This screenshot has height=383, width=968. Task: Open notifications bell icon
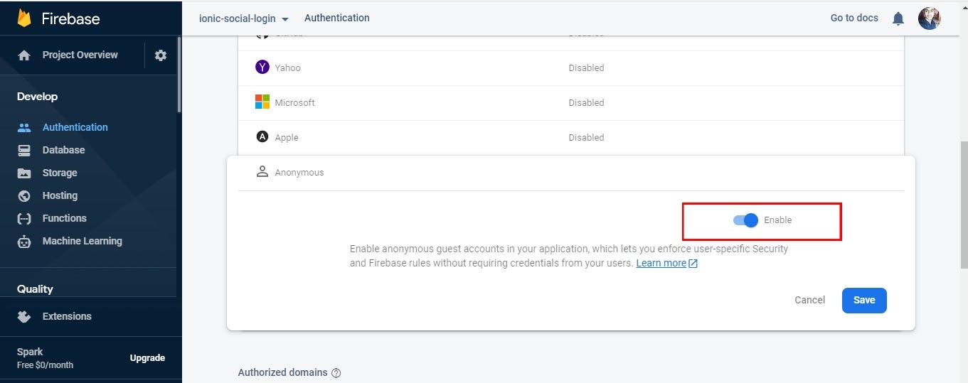point(898,18)
